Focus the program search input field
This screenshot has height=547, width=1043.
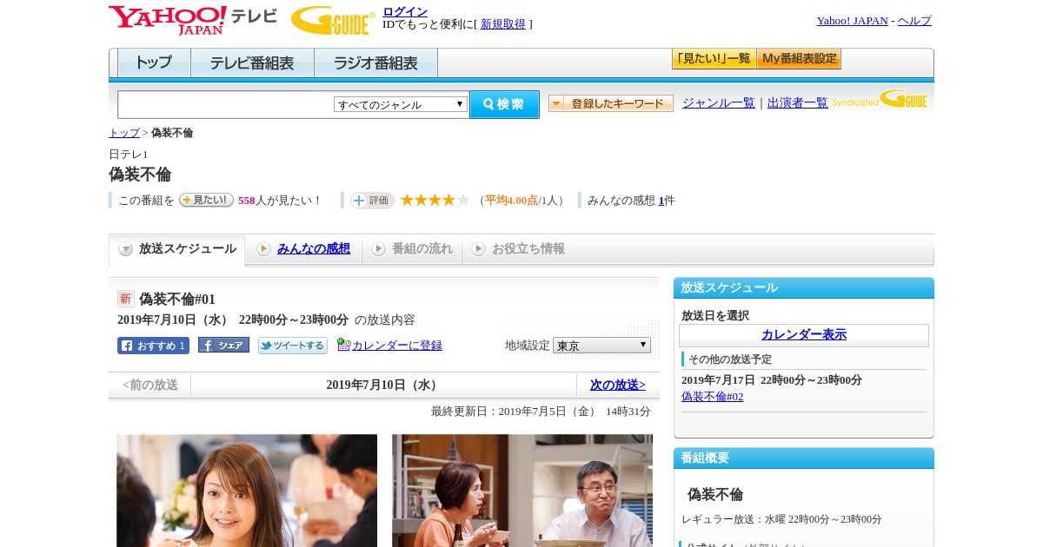point(226,105)
